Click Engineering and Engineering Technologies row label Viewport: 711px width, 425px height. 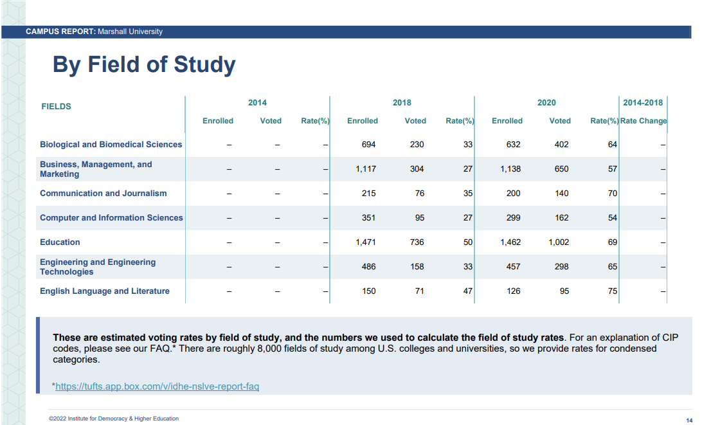tap(98, 267)
